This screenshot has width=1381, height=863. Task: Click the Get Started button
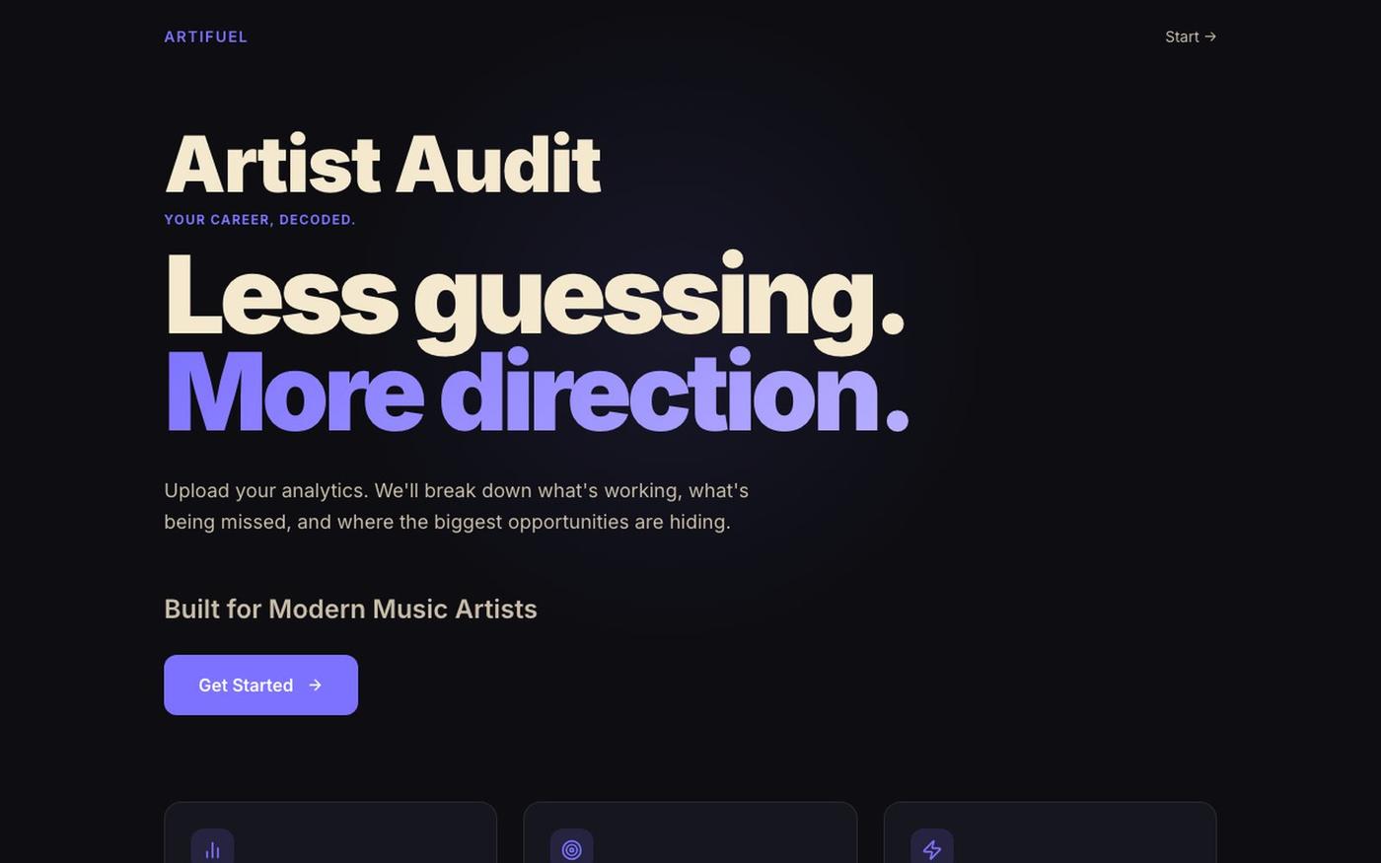(260, 684)
